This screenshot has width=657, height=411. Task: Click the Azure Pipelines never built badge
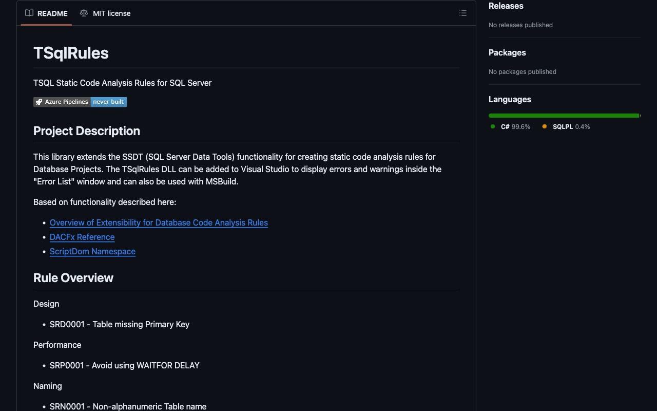coord(80,102)
